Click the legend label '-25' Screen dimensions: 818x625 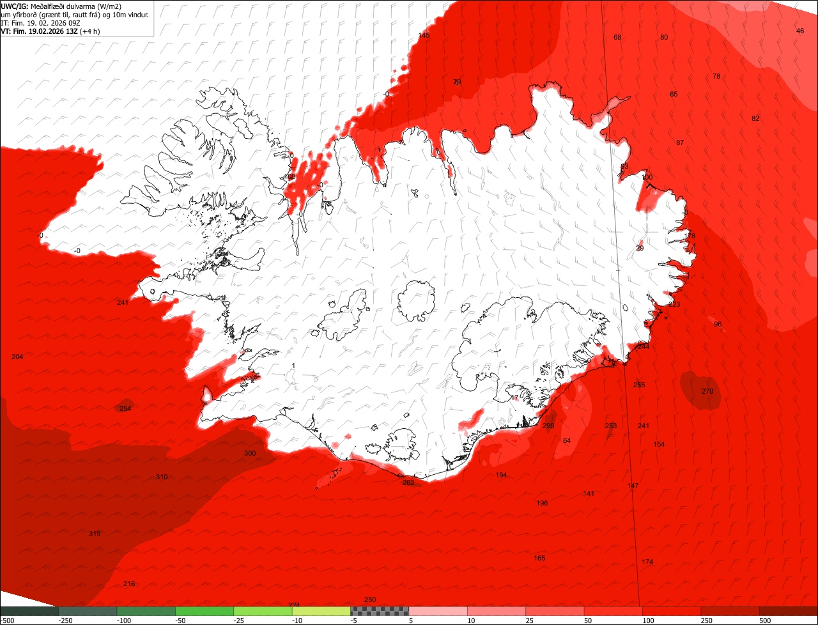coord(240,621)
